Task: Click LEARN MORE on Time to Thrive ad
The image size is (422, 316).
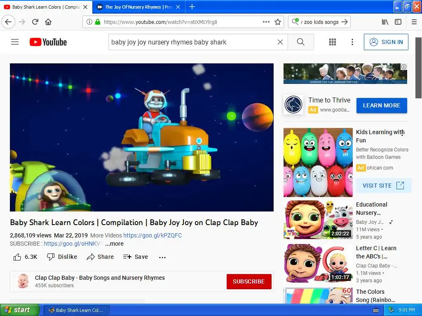Action: [x=382, y=105]
